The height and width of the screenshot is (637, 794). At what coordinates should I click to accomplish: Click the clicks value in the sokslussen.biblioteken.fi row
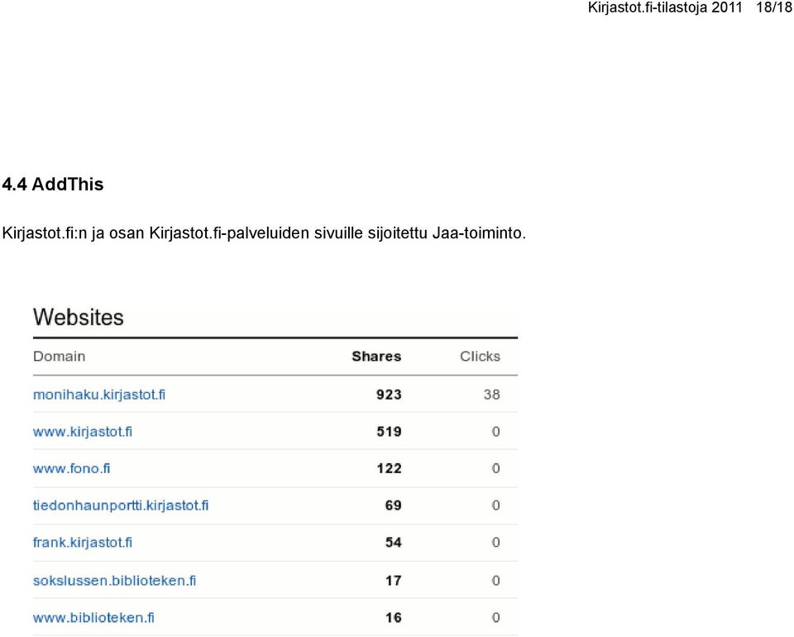pos(495,580)
